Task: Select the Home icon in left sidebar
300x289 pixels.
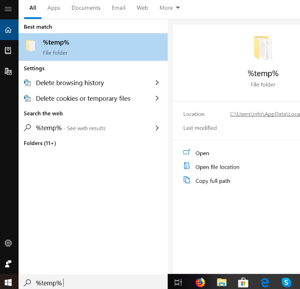Action: pos(8,30)
